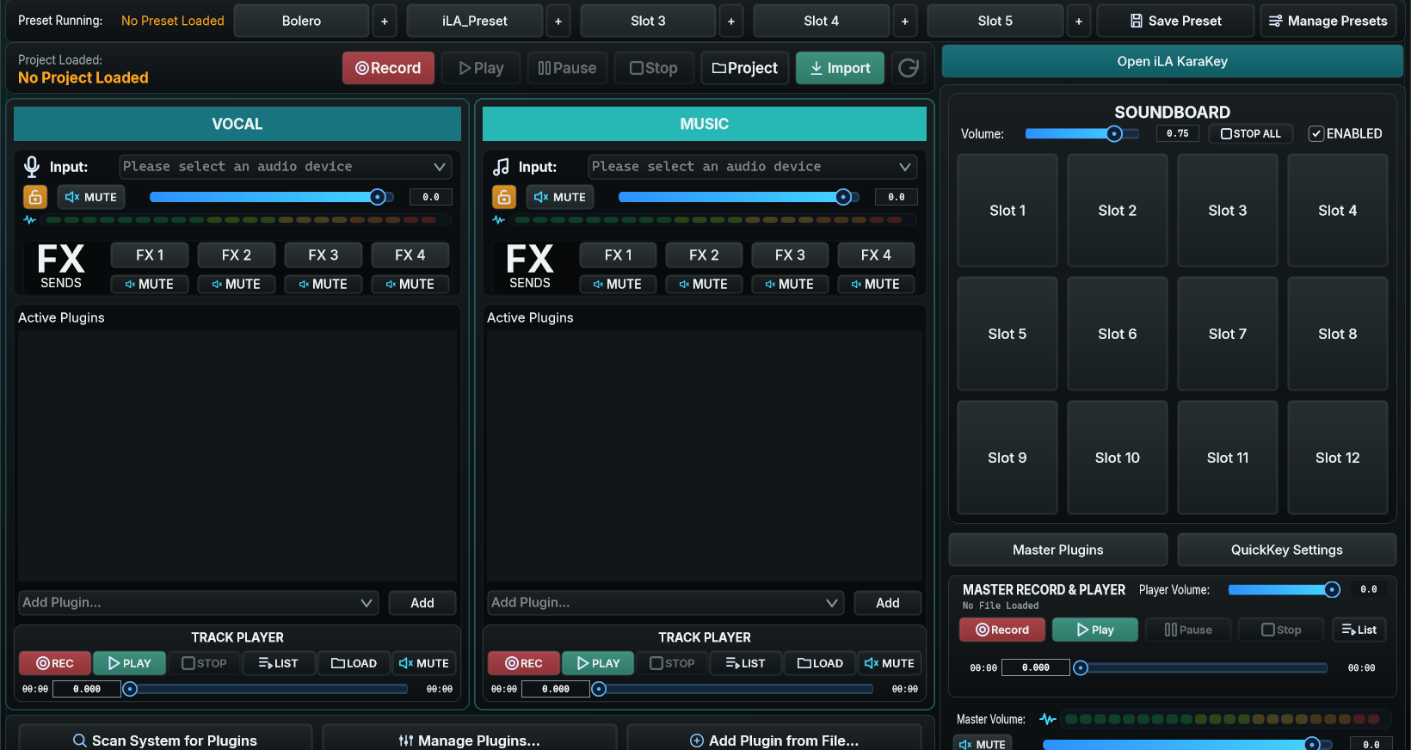Click Master player time position field

(x=1036, y=667)
